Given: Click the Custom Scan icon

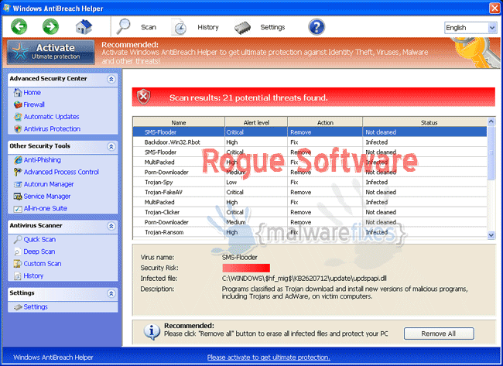Looking at the screenshot, I should coord(18,264).
